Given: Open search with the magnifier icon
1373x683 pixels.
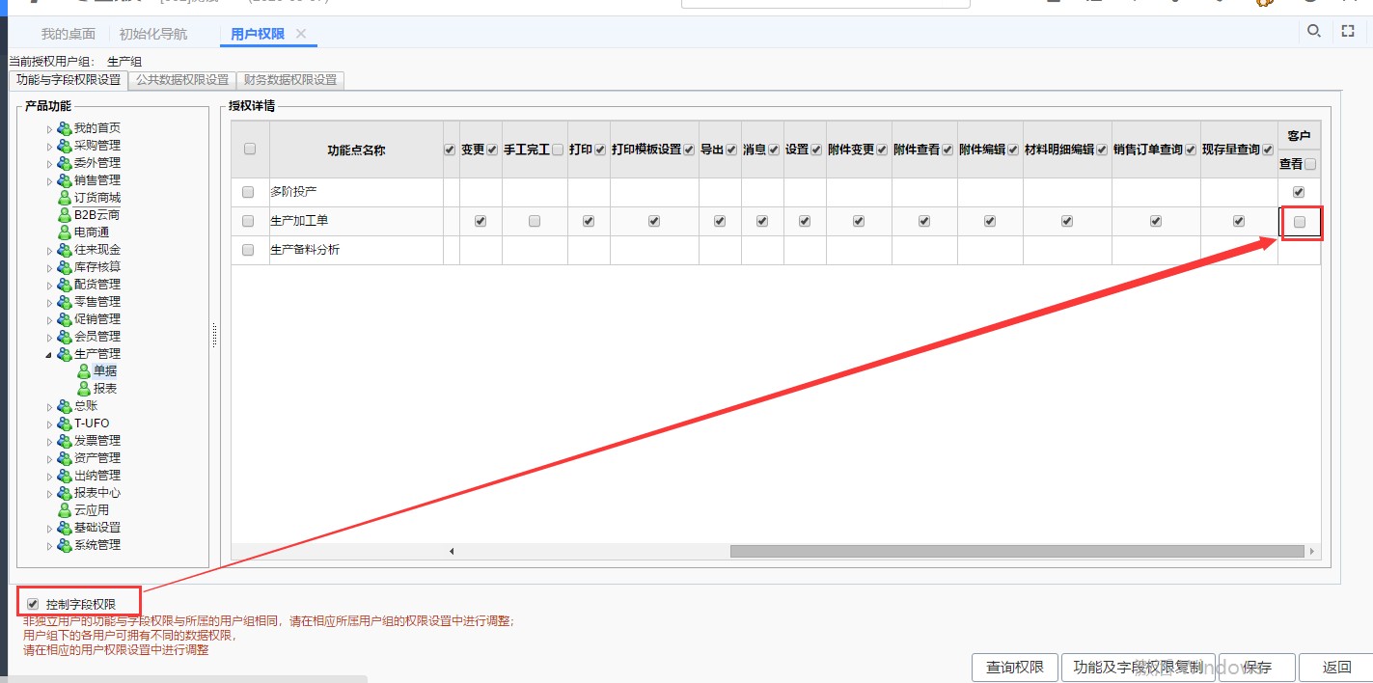Looking at the screenshot, I should coord(1313,31).
